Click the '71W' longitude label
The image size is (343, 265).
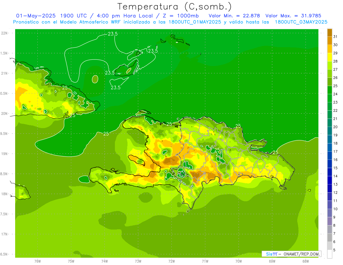205,261
